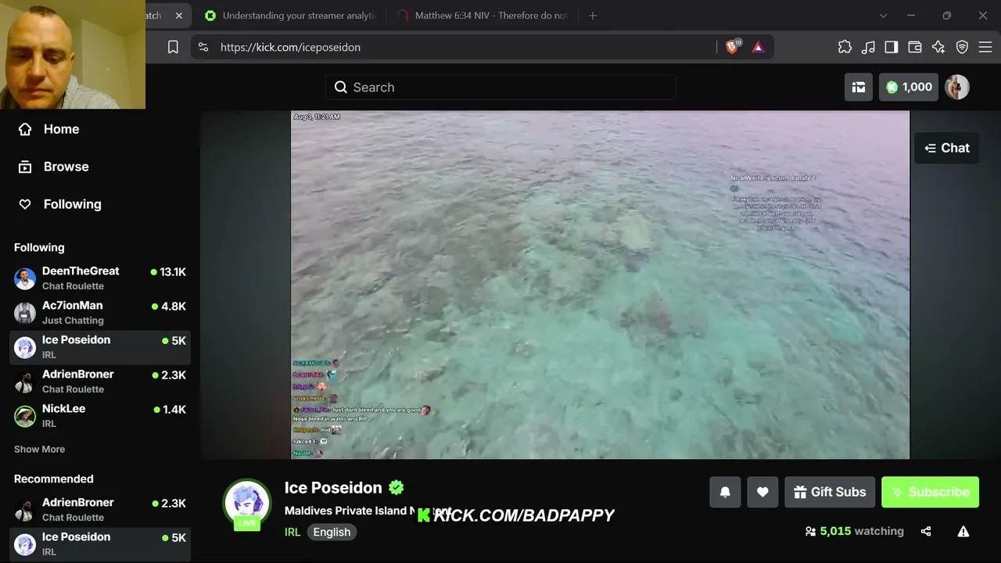Viewport: 1001px width, 563px height.
Task: Click the 5,015 watching viewer count
Action: click(854, 531)
